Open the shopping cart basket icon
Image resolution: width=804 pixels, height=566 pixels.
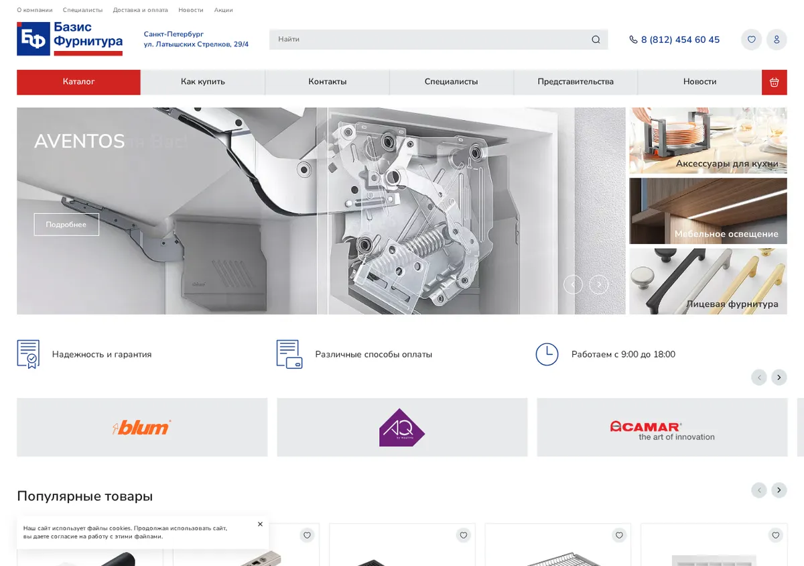tap(774, 82)
